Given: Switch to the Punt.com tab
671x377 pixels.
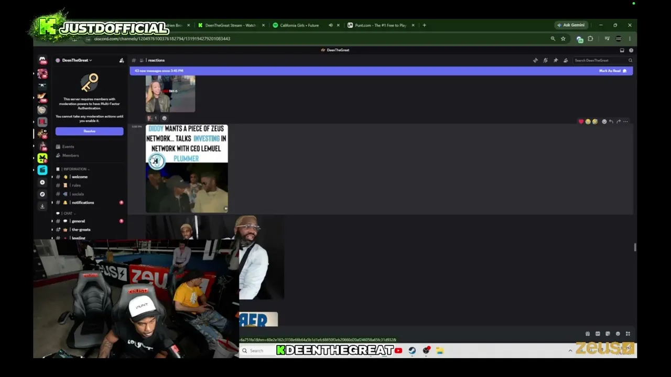Looking at the screenshot, I should coord(381,25).
